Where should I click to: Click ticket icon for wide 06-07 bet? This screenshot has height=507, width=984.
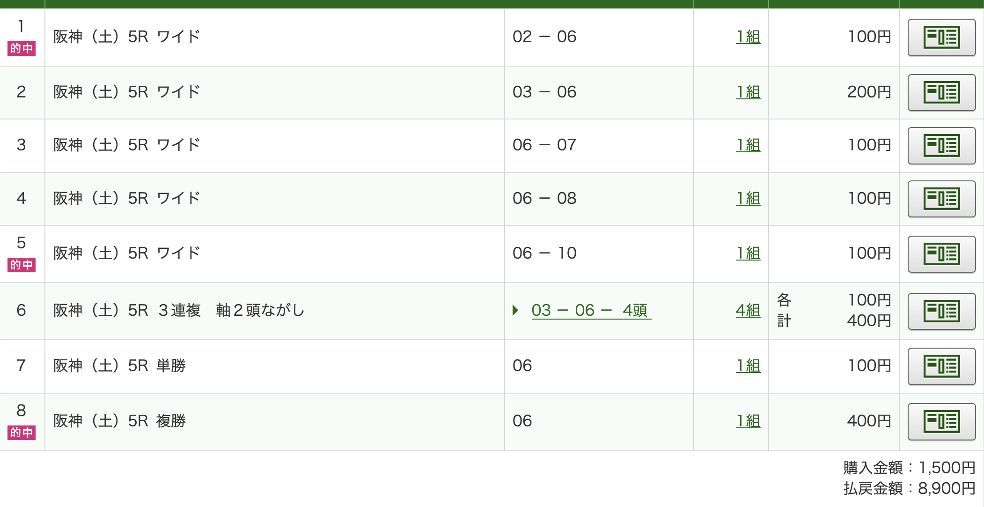[941, 146]
